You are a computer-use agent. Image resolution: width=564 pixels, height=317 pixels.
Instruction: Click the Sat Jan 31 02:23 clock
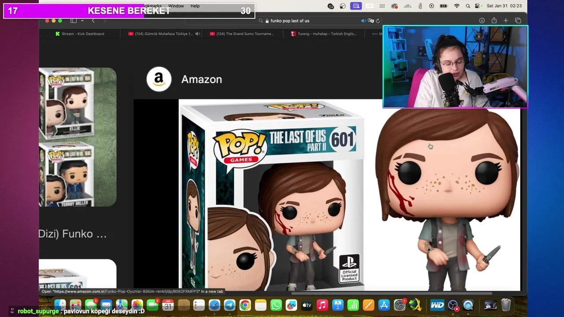pos(504,6)
